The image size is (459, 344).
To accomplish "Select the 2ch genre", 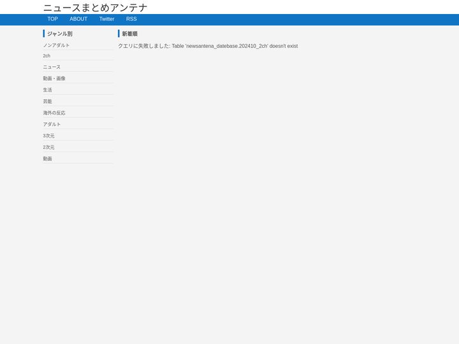I will click(47, 56).
